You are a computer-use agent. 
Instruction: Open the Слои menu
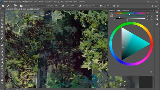35,2
